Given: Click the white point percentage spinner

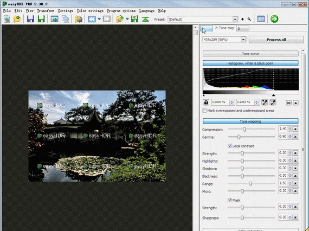Looking at the screenshot, I should 256,102.
